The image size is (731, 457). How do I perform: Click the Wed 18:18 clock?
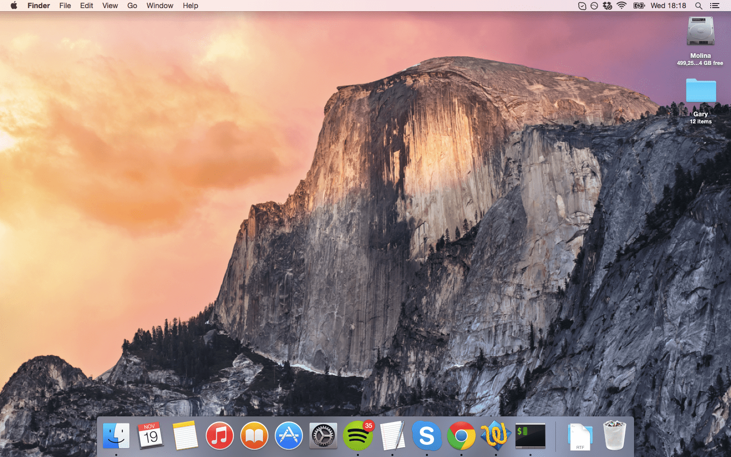click(668, 6)
